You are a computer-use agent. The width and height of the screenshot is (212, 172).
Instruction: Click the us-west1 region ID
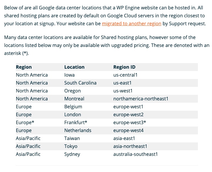(123, 91)
